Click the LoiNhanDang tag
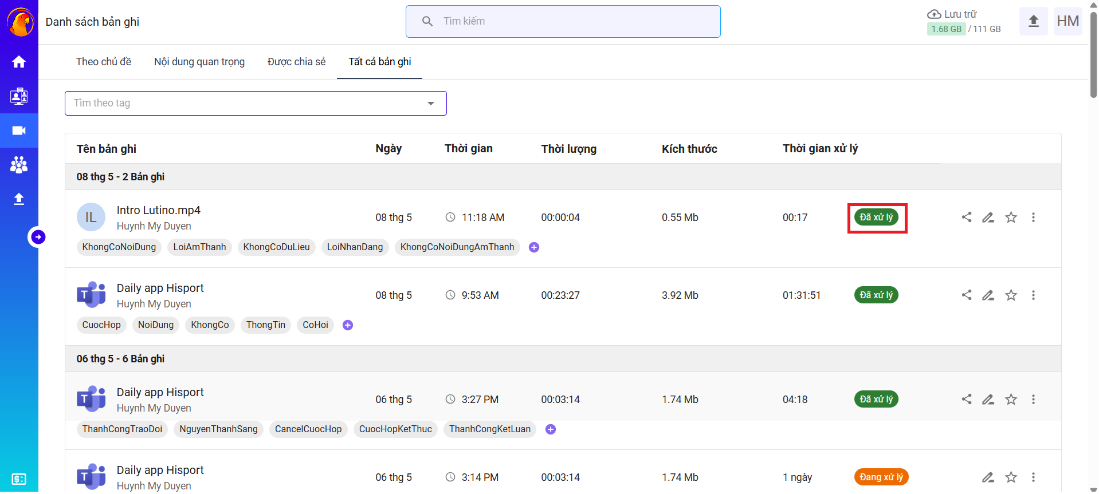Viewport: 1099px width, 494px height. click(x=355, y=247)
